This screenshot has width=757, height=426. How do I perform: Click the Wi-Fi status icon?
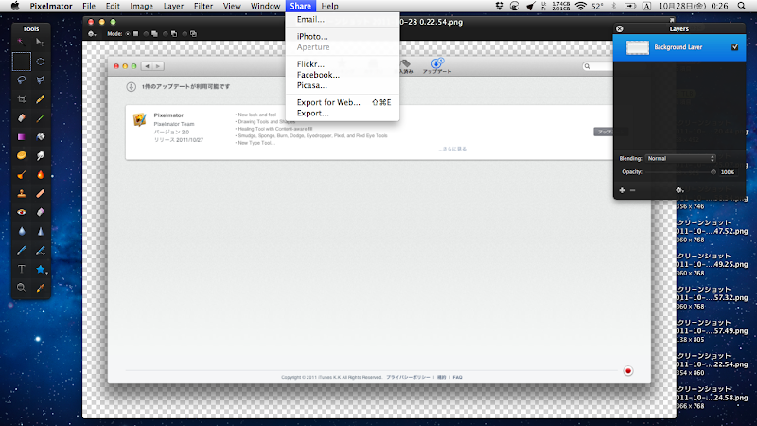coord(581,6)
